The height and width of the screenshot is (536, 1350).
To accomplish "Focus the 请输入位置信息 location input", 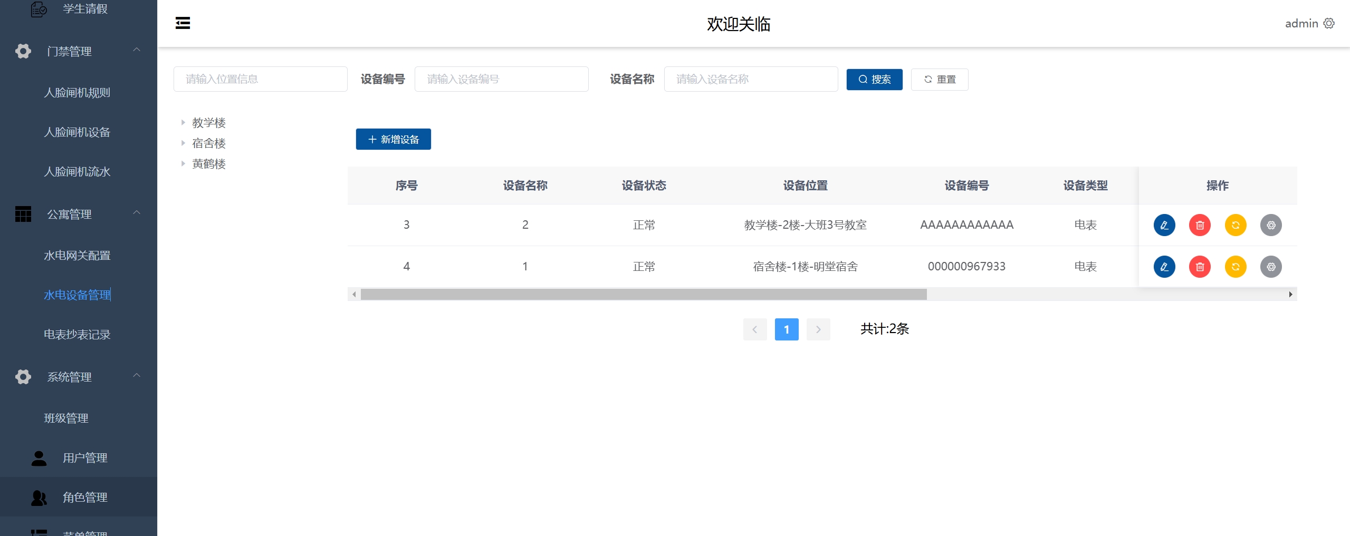I will click(261, 79).
